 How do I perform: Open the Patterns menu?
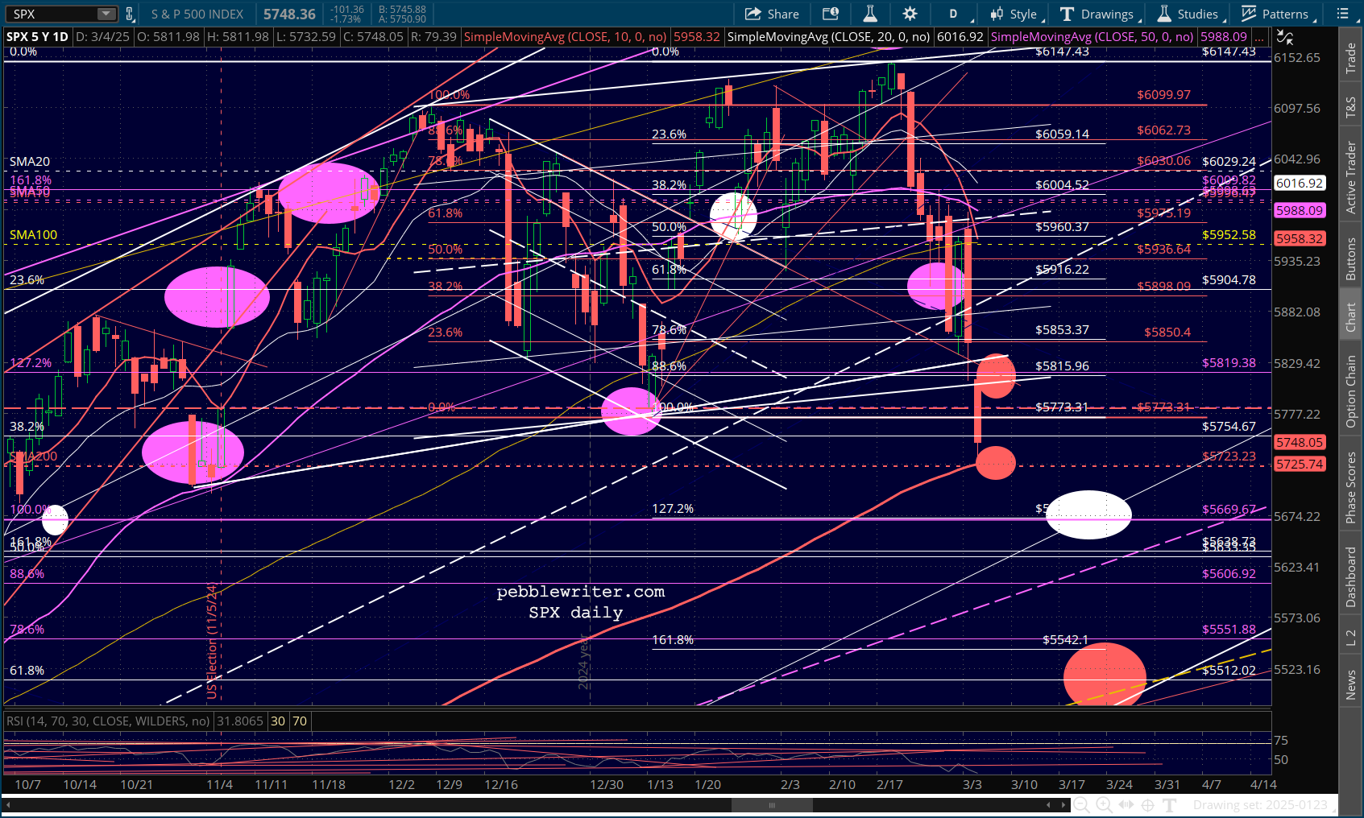pyautogui.click(x=1278, y=14)
